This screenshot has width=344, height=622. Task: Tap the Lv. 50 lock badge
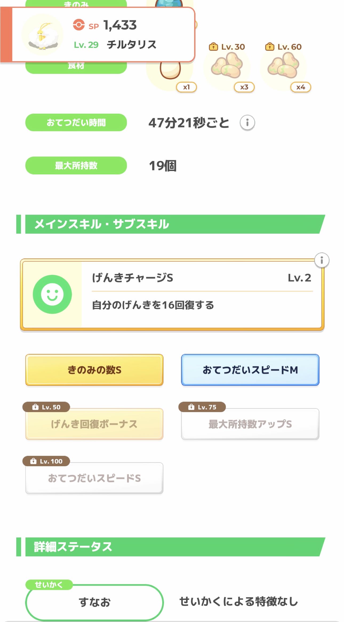pyautogui.click(x=46, y=407)
